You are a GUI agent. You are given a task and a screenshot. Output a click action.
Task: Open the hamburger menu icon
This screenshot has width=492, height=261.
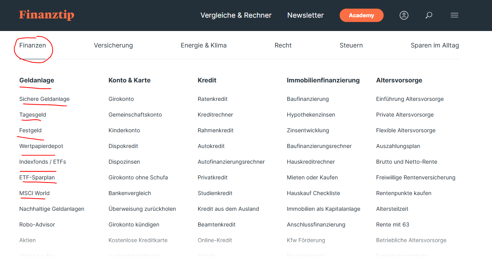454,15
